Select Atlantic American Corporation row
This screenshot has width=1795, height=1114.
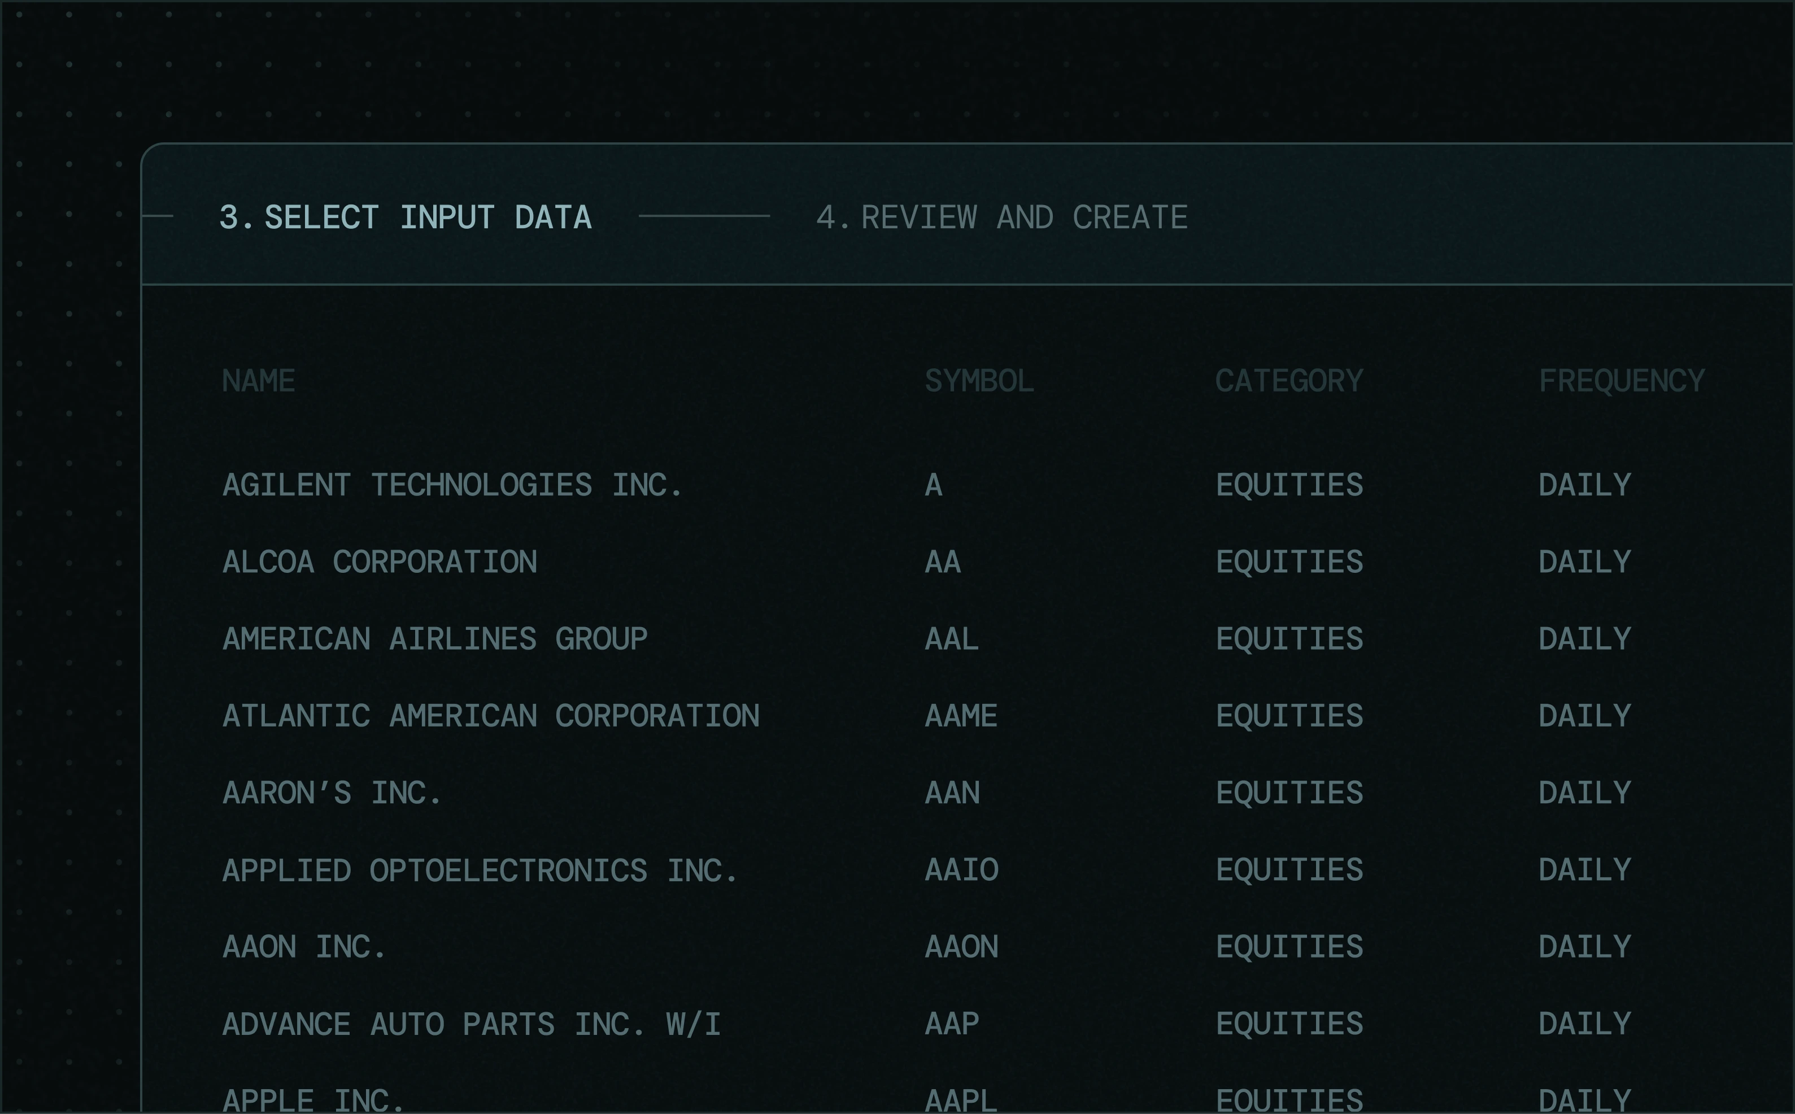click(491, 716)
